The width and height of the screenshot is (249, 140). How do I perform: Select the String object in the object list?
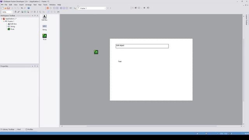44,27
